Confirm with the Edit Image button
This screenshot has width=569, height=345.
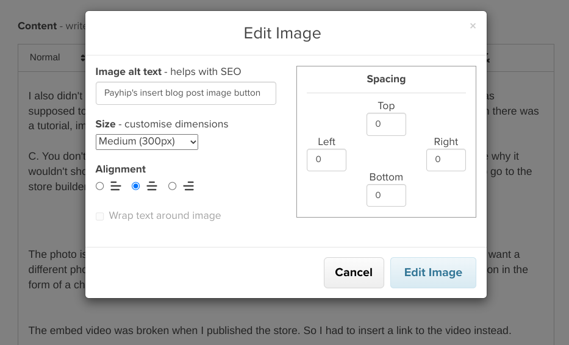(433, 272)
